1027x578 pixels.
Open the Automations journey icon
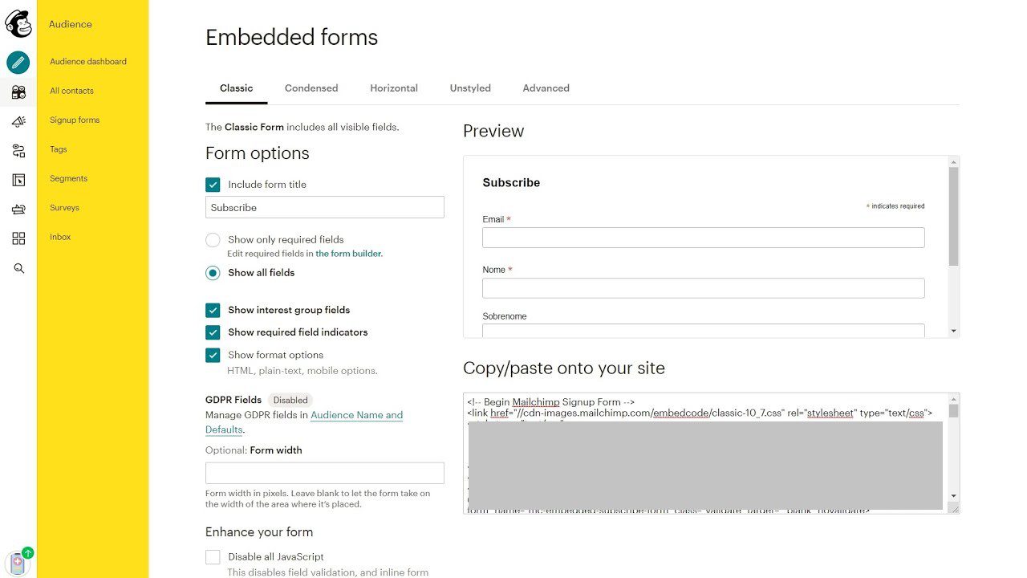[x=18, y=150]
